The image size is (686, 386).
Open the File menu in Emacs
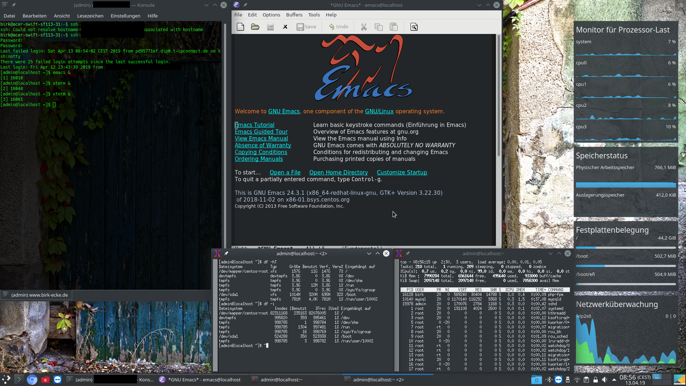238,15
